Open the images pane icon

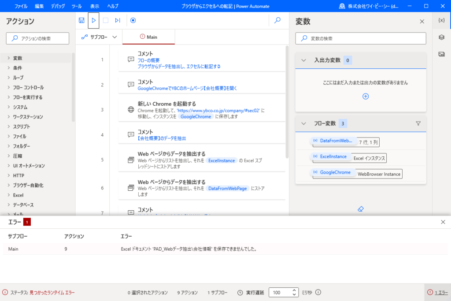point(441,54)
